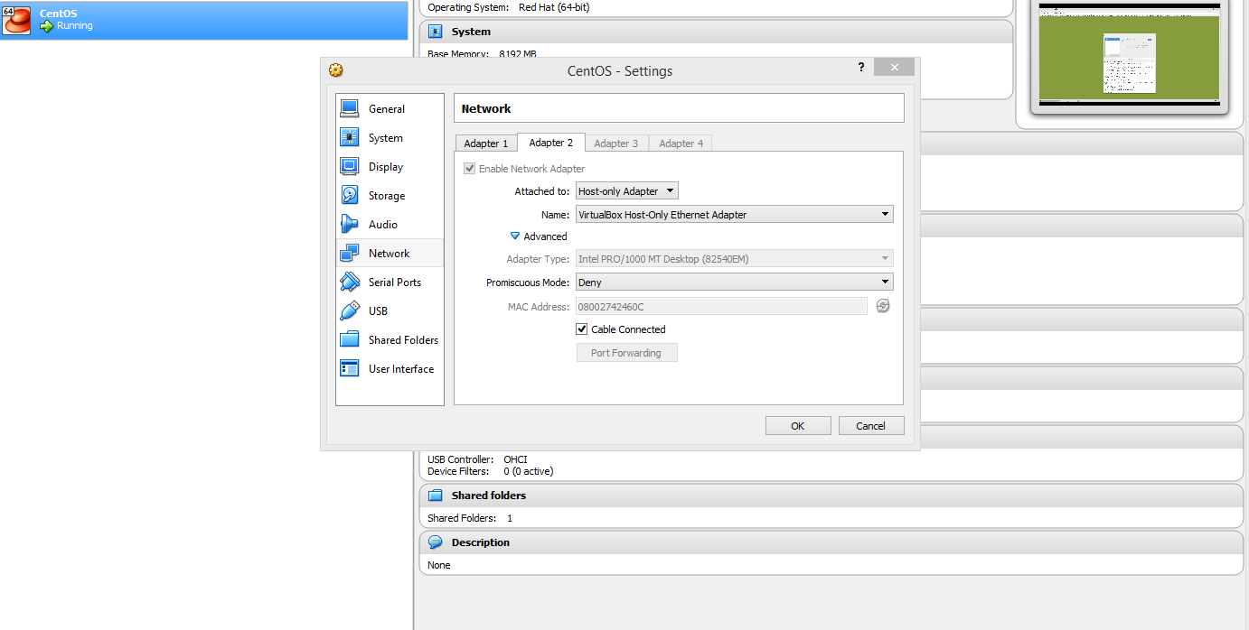Image resolution: width=1249 pixels, height=630 pixels.
Task: Click the Description section speech bubble icon
Action: tap(435, 542)
